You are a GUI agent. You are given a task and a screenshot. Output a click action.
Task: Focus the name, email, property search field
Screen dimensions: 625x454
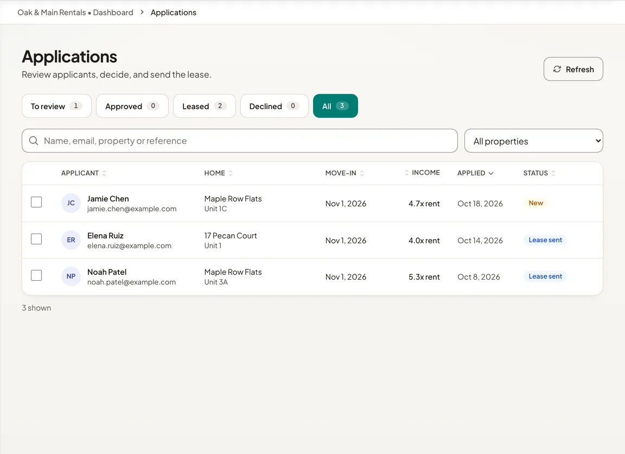(x=240, y=141)
